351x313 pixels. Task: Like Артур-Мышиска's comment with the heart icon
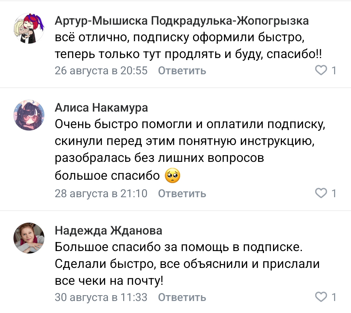click(x=321, y=70)
